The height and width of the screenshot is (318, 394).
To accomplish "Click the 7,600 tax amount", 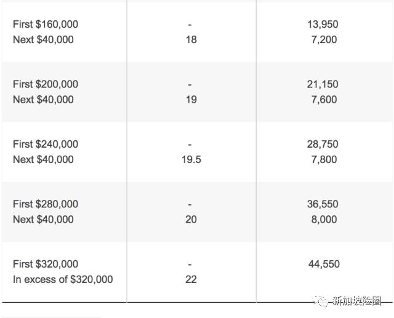I will pos(324,100).
